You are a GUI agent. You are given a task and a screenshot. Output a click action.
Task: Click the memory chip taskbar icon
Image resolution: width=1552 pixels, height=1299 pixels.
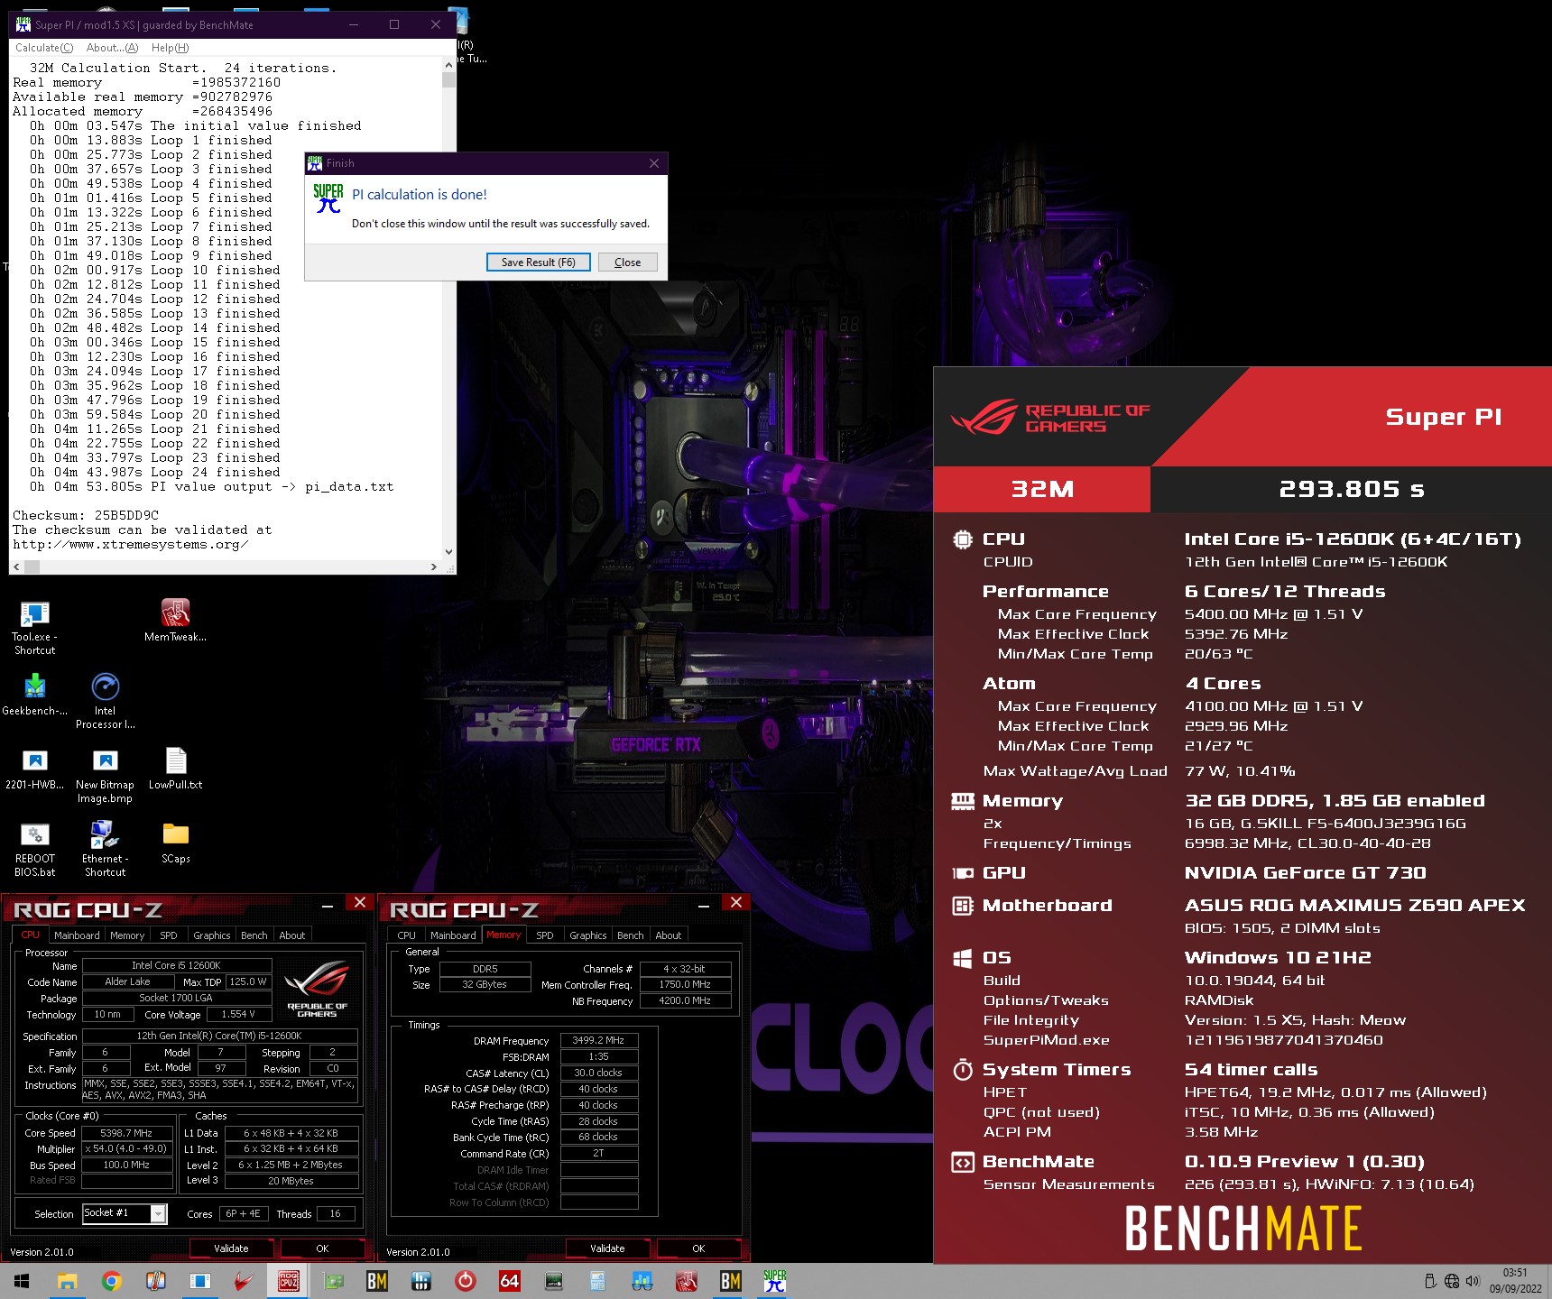[x=554, y=1281]
